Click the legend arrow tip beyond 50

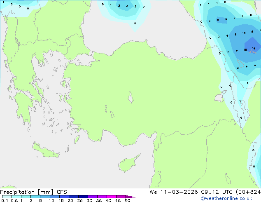click(x=130, y=197)
